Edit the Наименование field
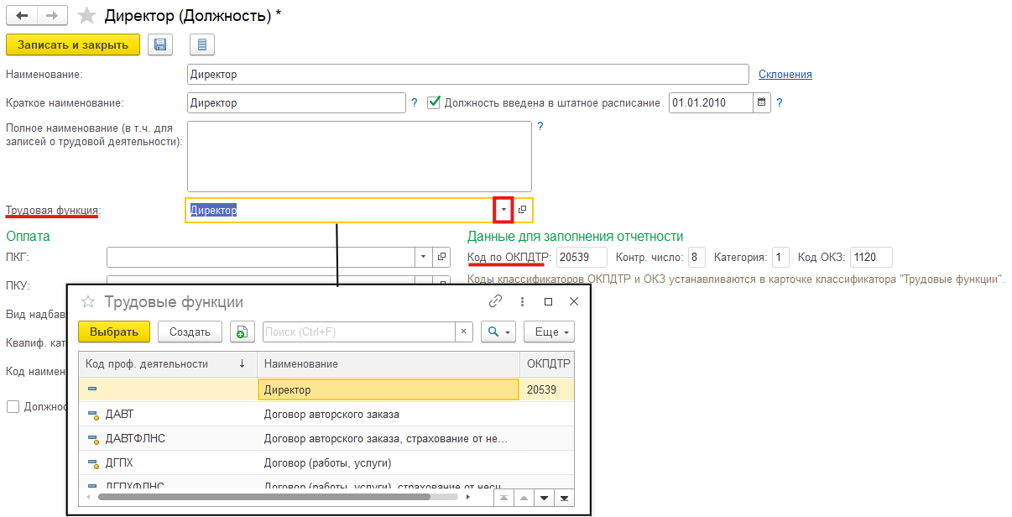This screenshot has height=517, width=1012. (x=468, y=75)
